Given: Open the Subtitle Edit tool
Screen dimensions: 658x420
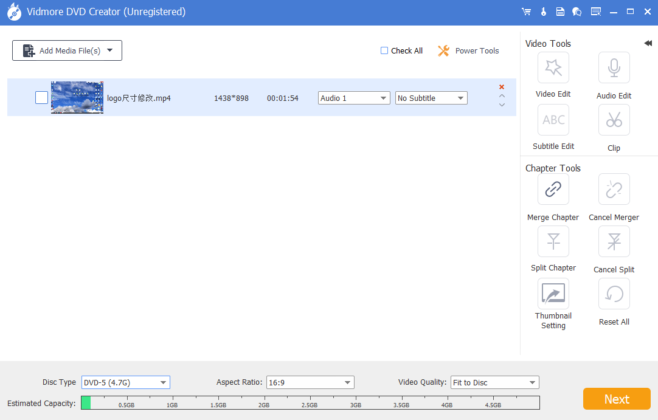Looking at the screenshot, I should pyautogui.click(x=553, y=120).
